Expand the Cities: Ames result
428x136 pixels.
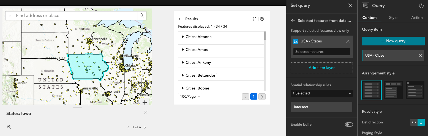(183, 50)
